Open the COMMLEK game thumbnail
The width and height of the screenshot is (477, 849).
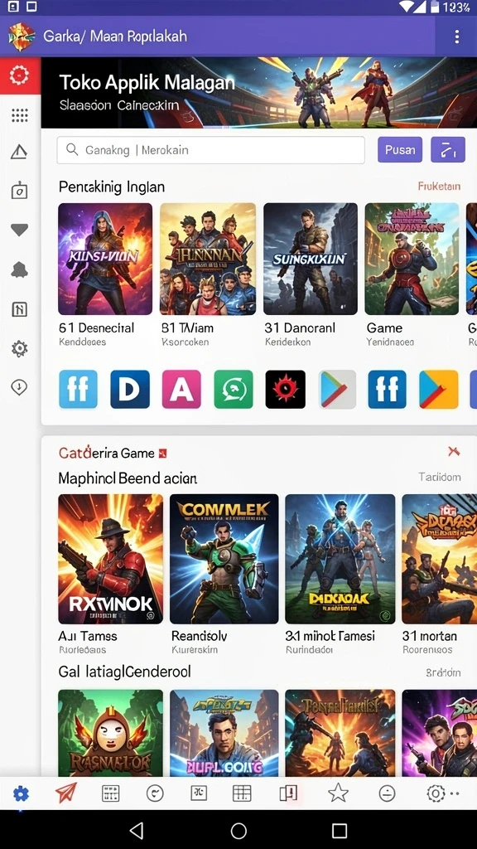(x=224, y=559)
